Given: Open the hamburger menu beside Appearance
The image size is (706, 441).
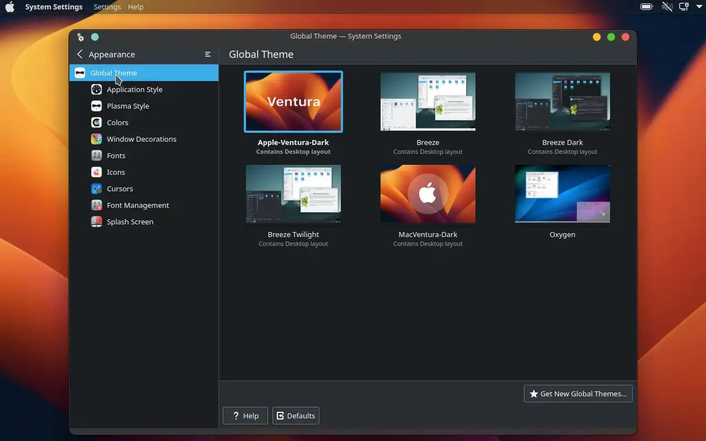Looking at the screenshot, I should (207, 54).
